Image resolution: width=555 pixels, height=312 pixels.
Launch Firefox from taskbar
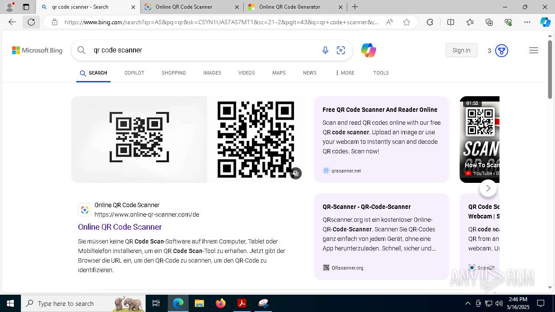tap(221, 303)
